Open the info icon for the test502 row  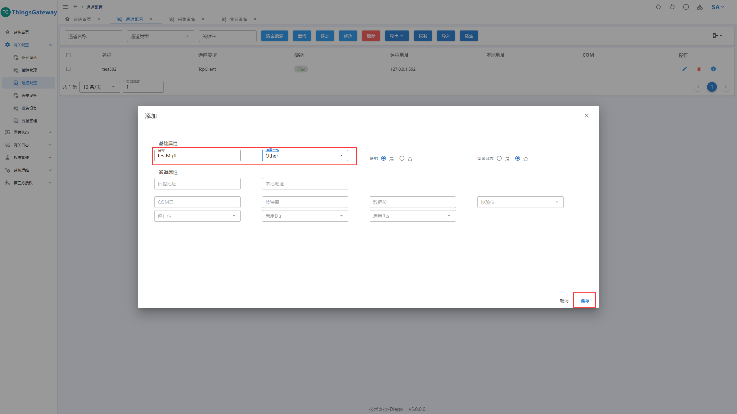click(713, 69)
